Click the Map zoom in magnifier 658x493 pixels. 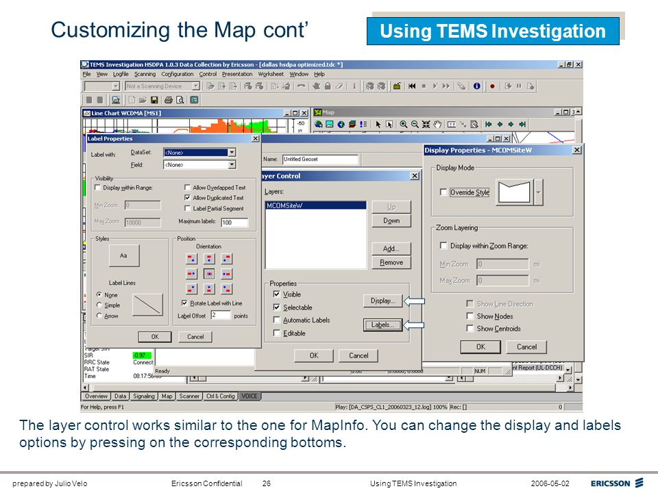(403, 124)
